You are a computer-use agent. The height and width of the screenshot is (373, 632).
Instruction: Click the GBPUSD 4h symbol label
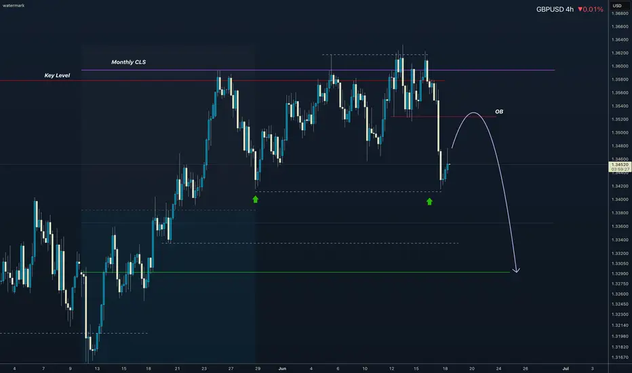point(555,9)
